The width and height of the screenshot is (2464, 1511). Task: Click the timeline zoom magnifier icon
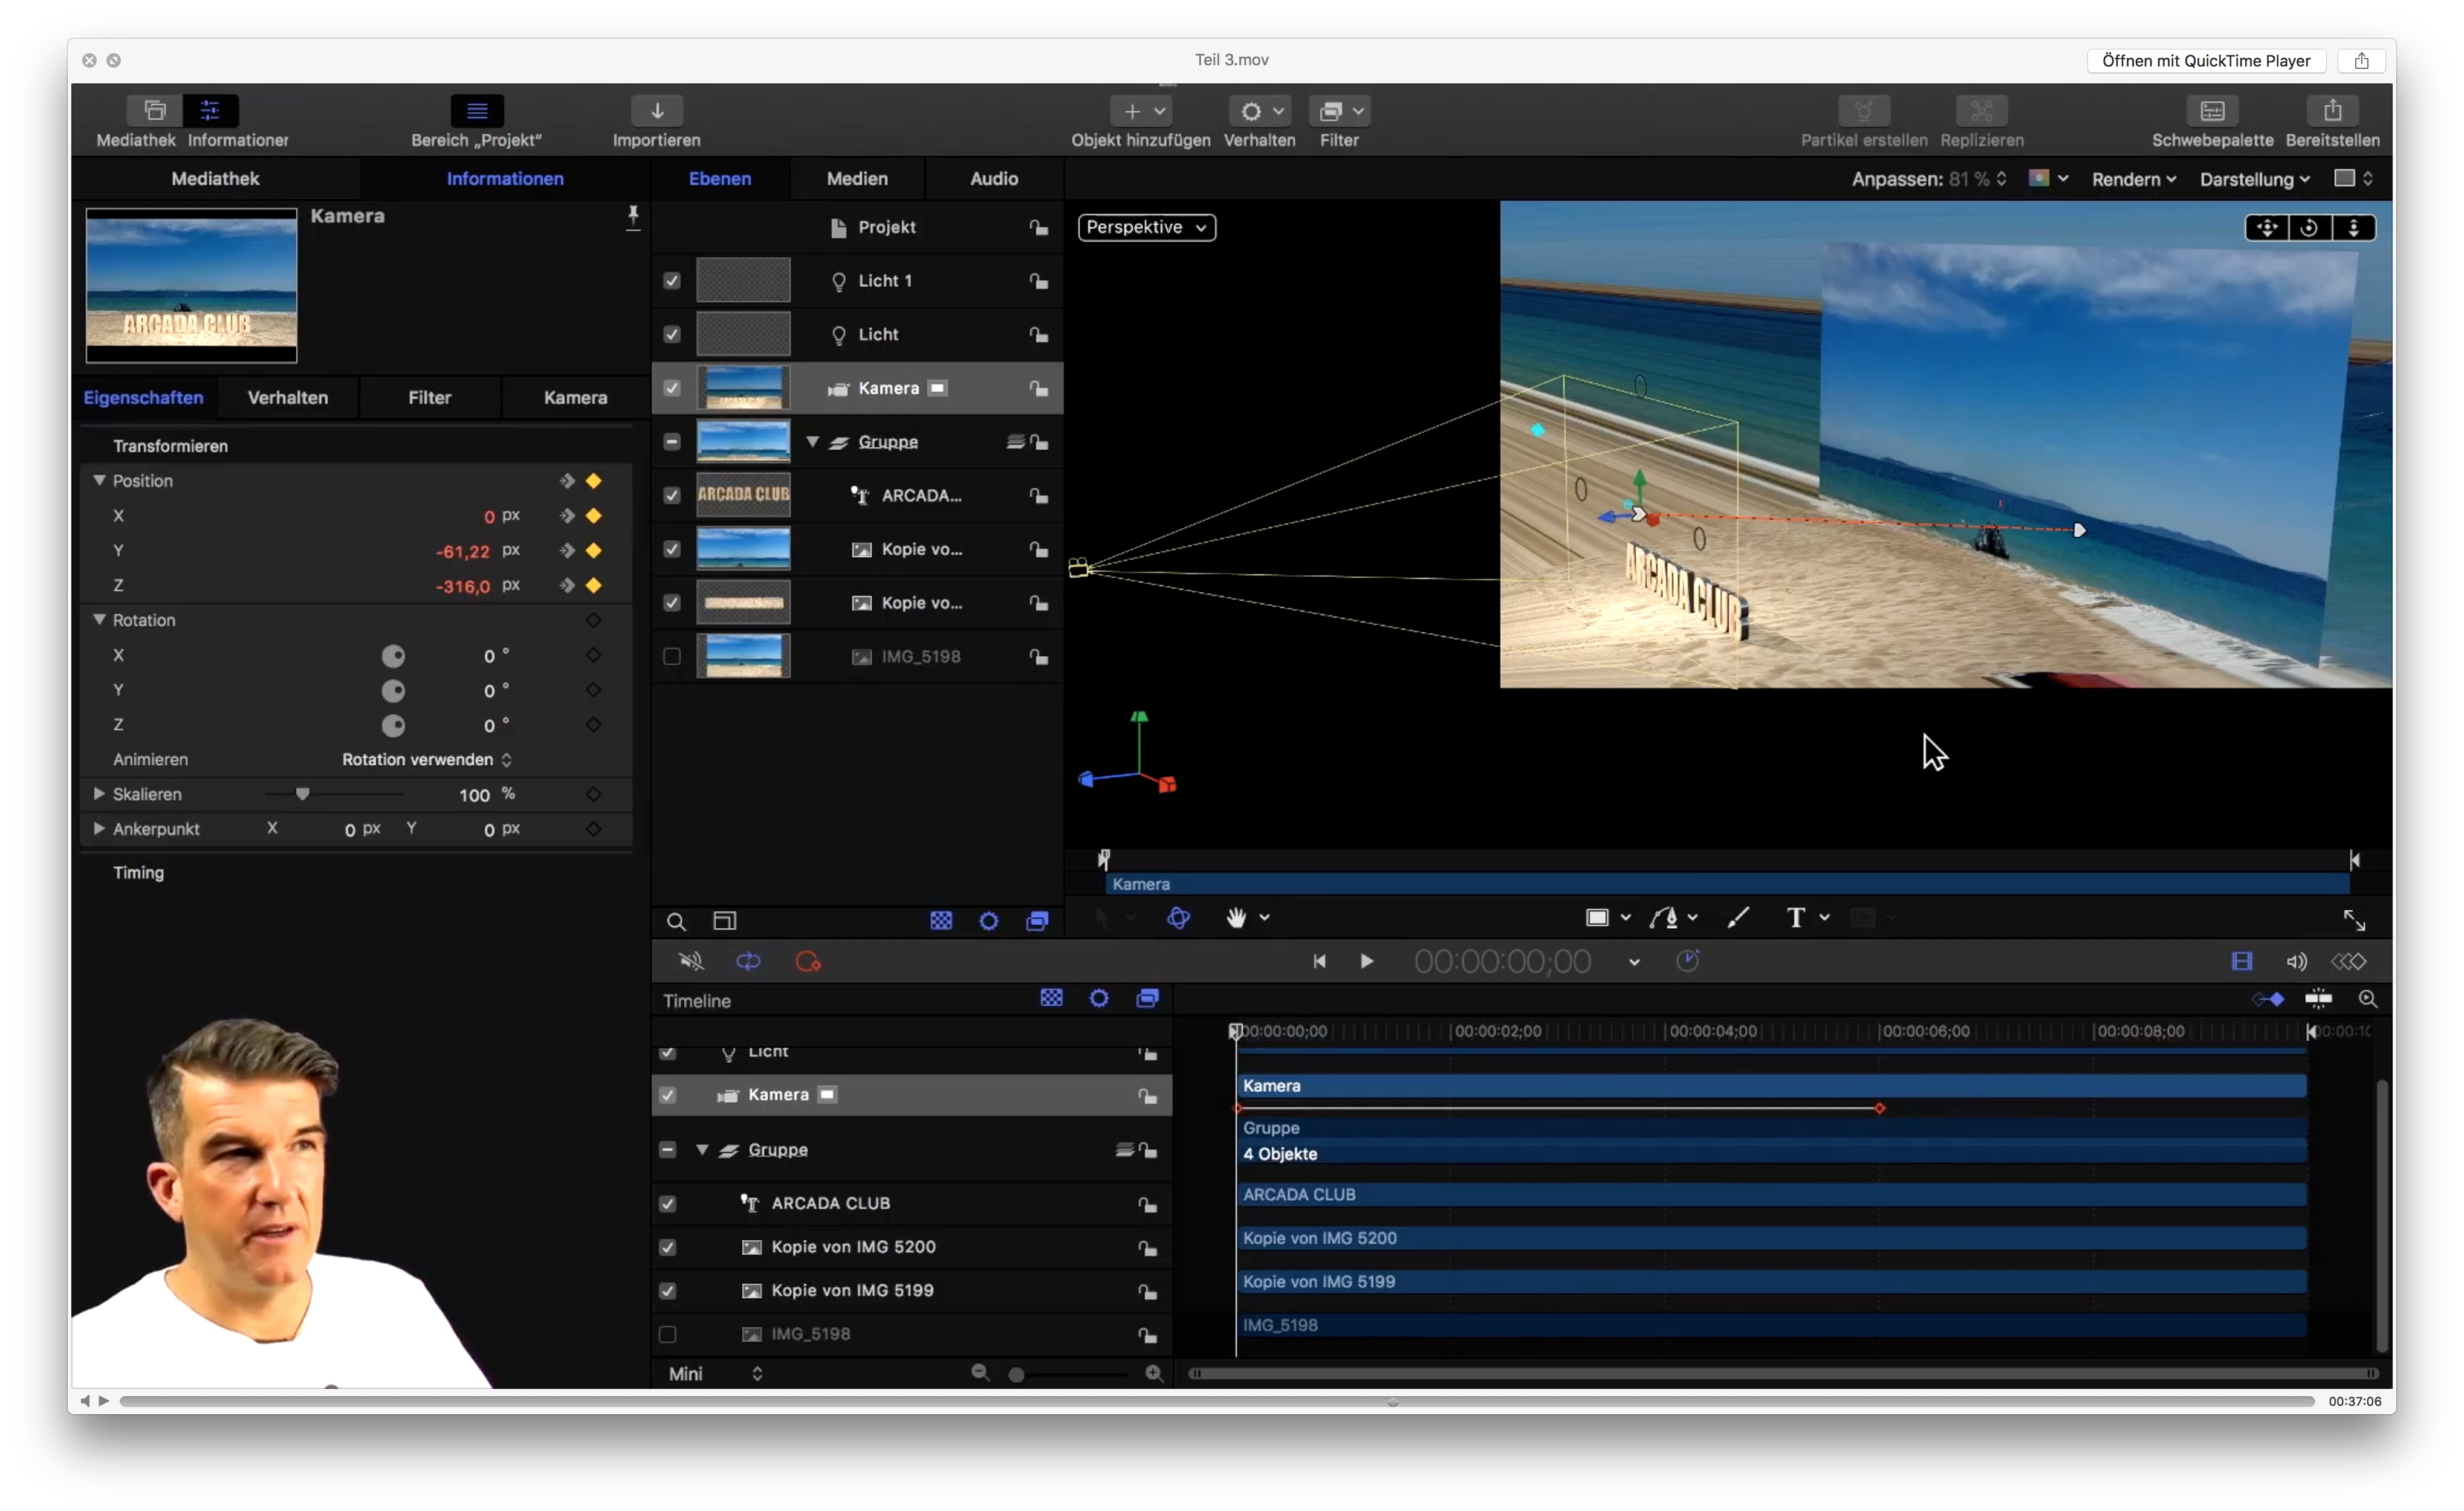pos(2367,999)
